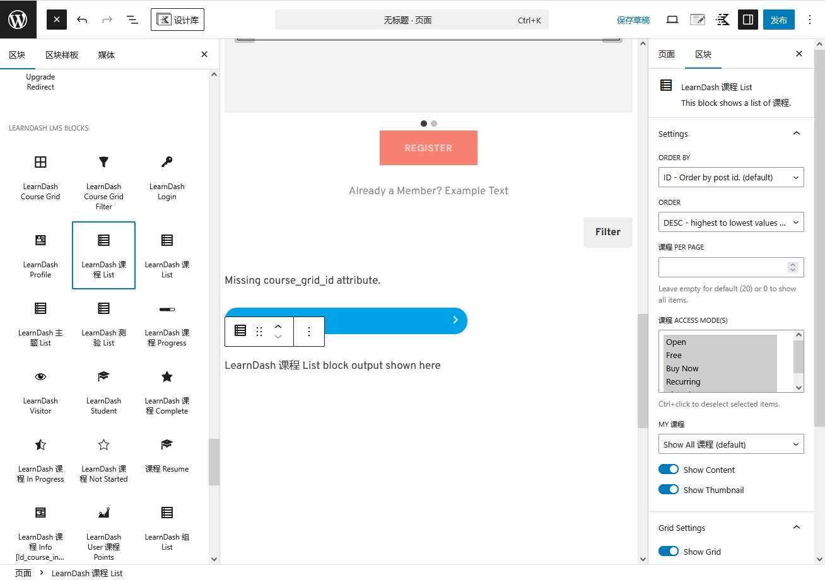This screenshot has width=825, height=580.
Task: Open the document overview list view
Action: pos(132,20)
